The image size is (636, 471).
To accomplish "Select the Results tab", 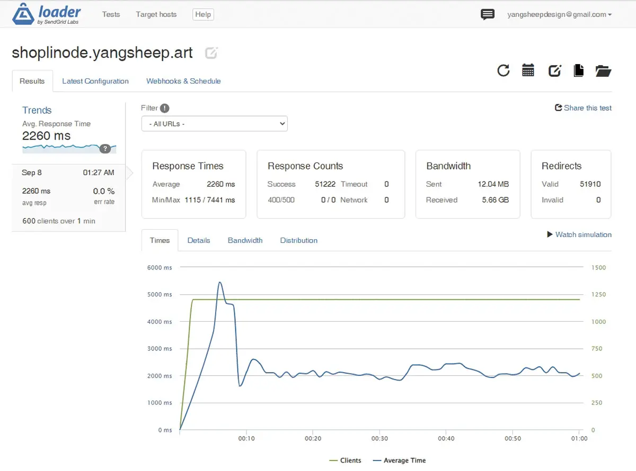I will (x=32, y=81).
